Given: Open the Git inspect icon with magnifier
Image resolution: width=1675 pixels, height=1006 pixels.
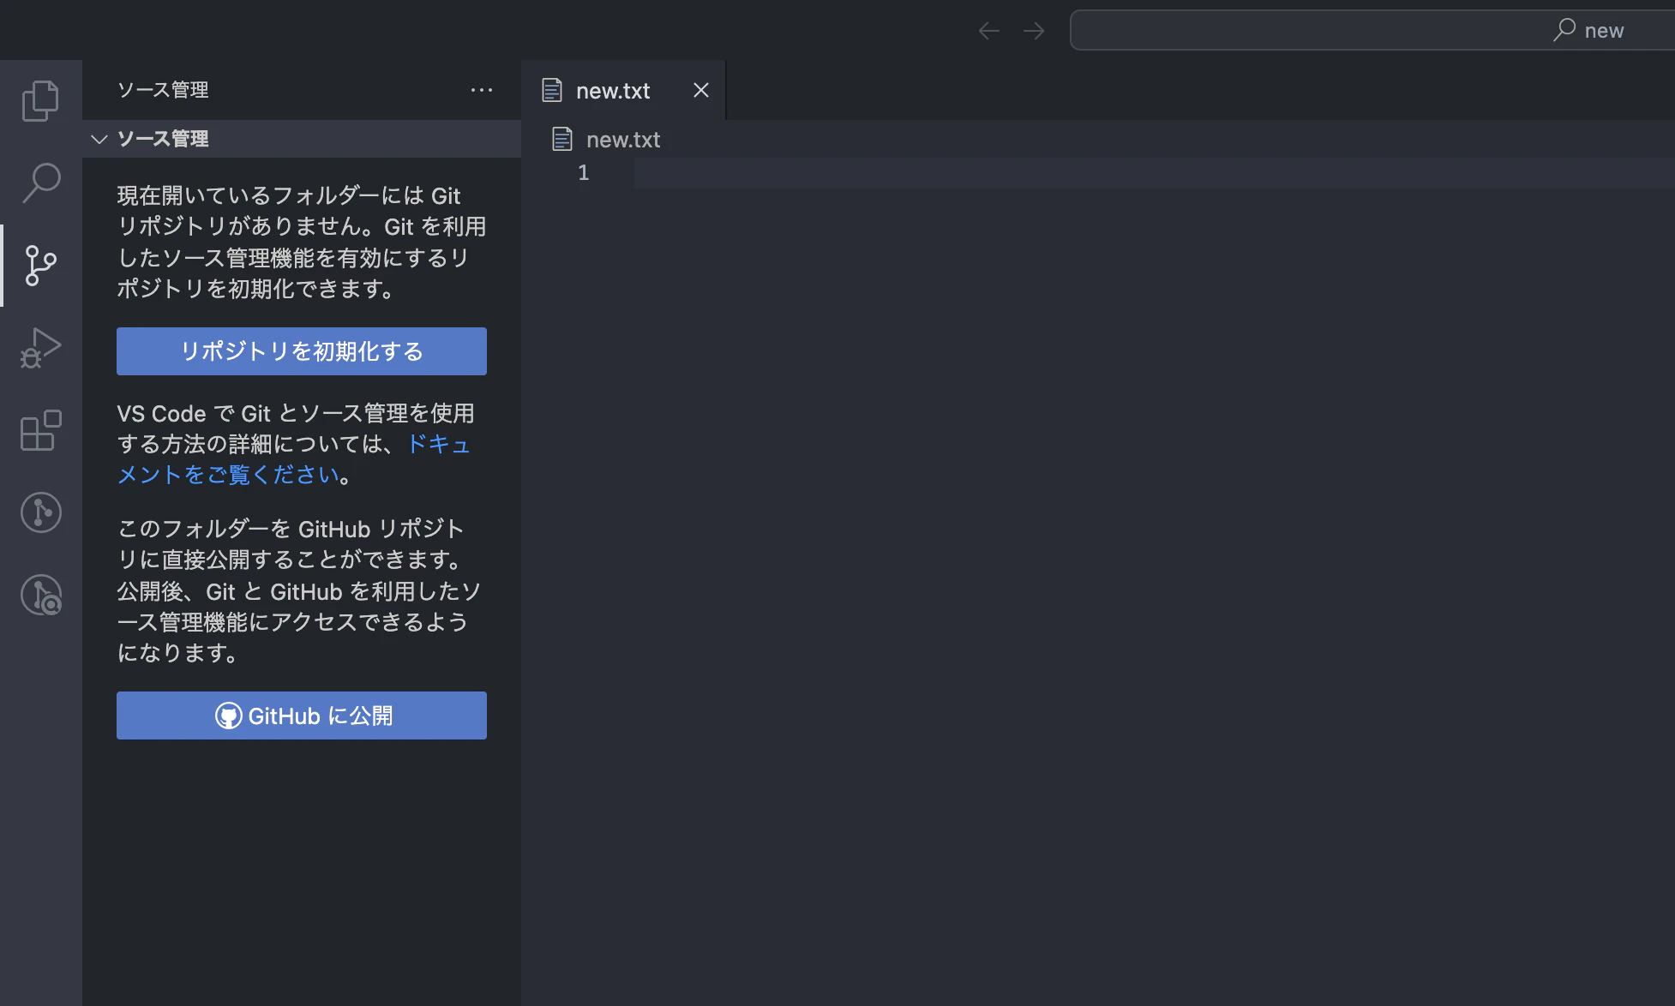Looking at the screenshot, I should click(40, 595).
